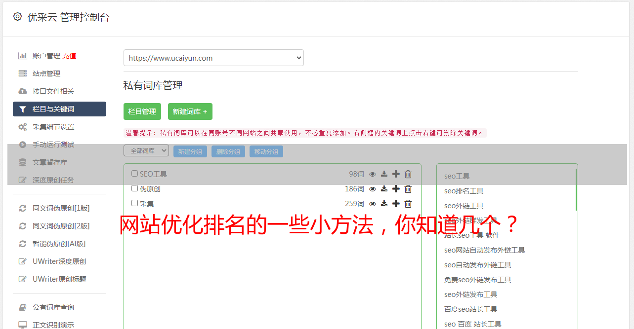This screenshot has width=634, height=329.
Task: View 伪原创 keywords with eye icon
Action: click(373, 189)
